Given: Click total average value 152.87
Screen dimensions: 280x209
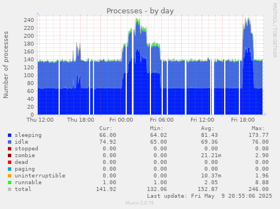Looking at the screenshot, I should pyautogui.click(x=208, y=189).
